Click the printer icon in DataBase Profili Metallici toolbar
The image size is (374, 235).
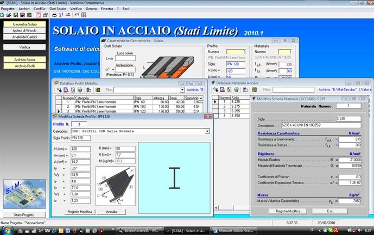point(88,90)
